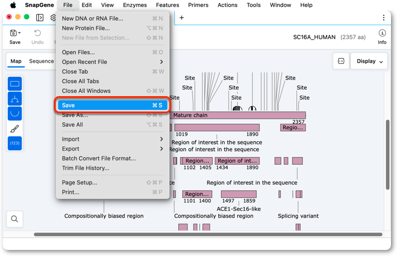The height and width of the screenshot is (256, 397).
Task: Select the 1497–1859 feature bar
Action: tap(239, 194)
